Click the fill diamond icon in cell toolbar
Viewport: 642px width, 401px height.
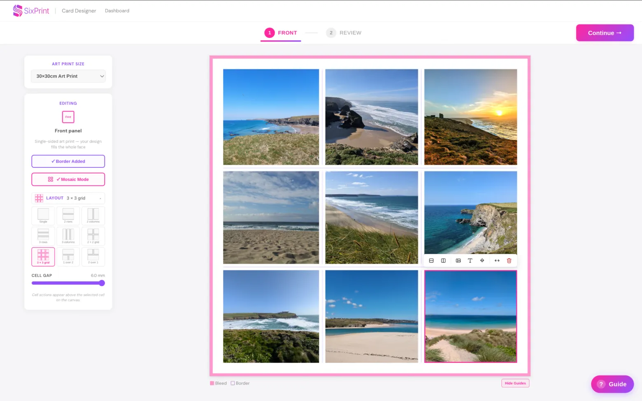point(482,261)
